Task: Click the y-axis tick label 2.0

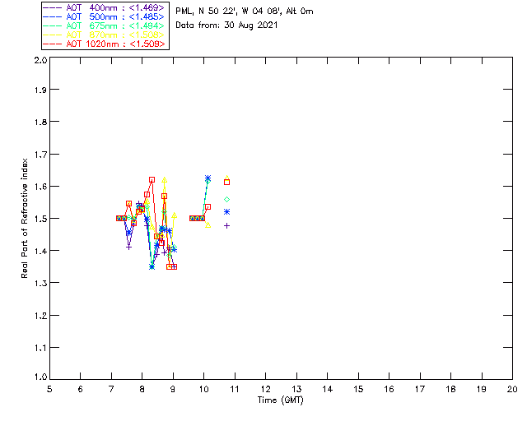Action: click(x=40, y=60)
